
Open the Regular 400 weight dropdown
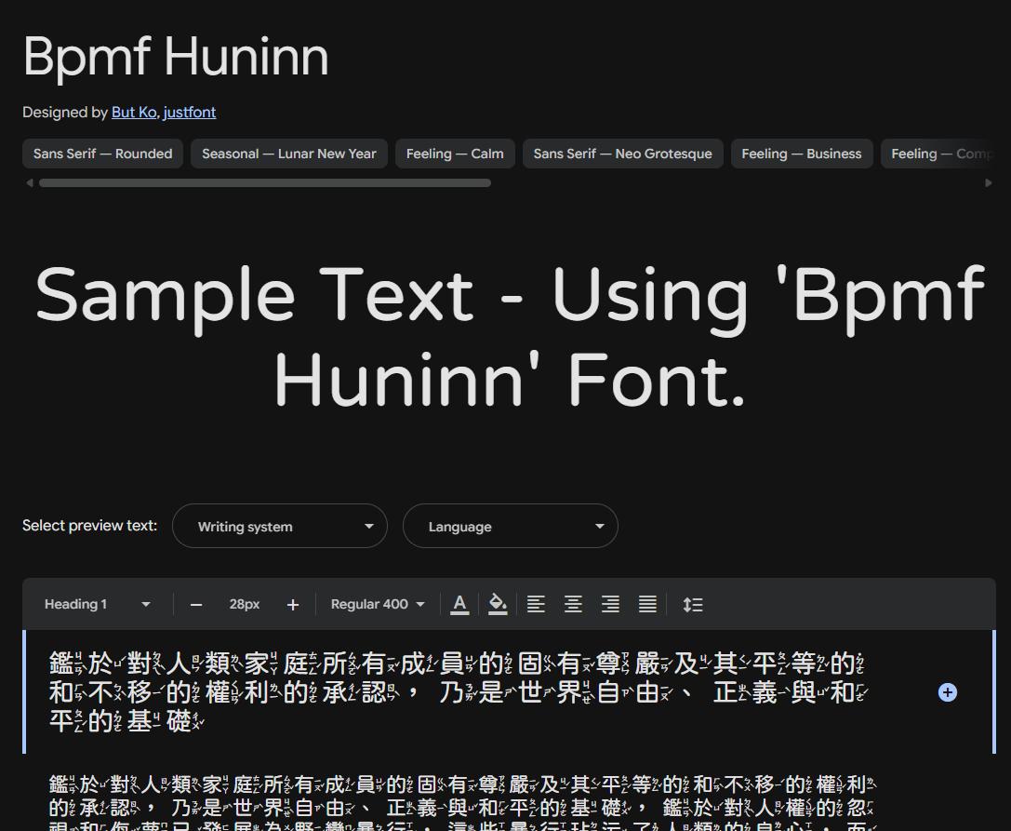tap(378, 605)
